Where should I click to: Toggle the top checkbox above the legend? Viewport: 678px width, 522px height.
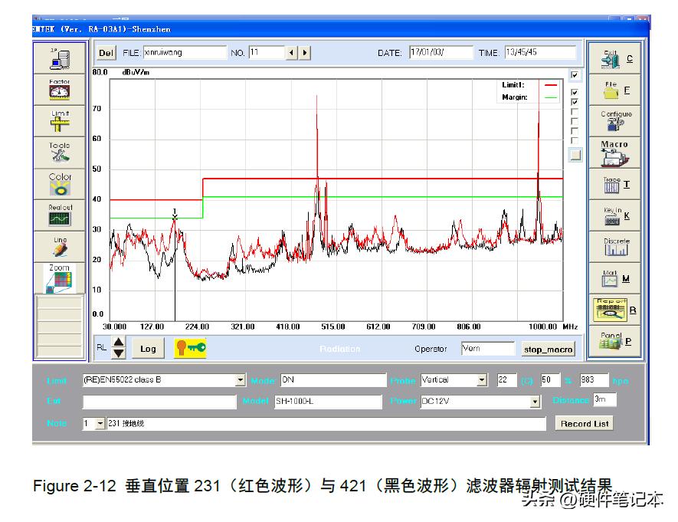575,75
